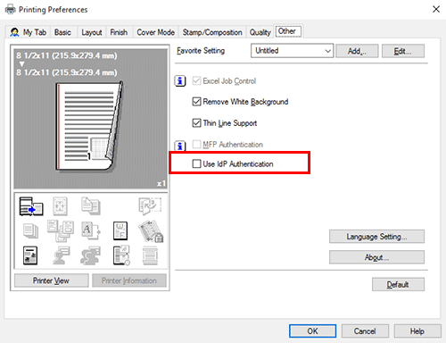446x343 pixels.
Task: Uncheck Thin Line Support
Action: pyautogui.click(x=196, y=123)
